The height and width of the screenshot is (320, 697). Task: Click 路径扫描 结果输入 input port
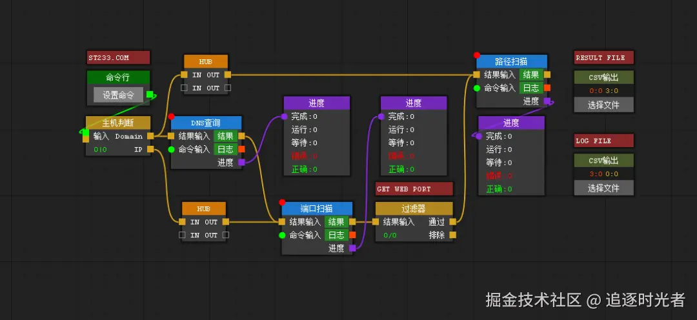click(476, 75)
